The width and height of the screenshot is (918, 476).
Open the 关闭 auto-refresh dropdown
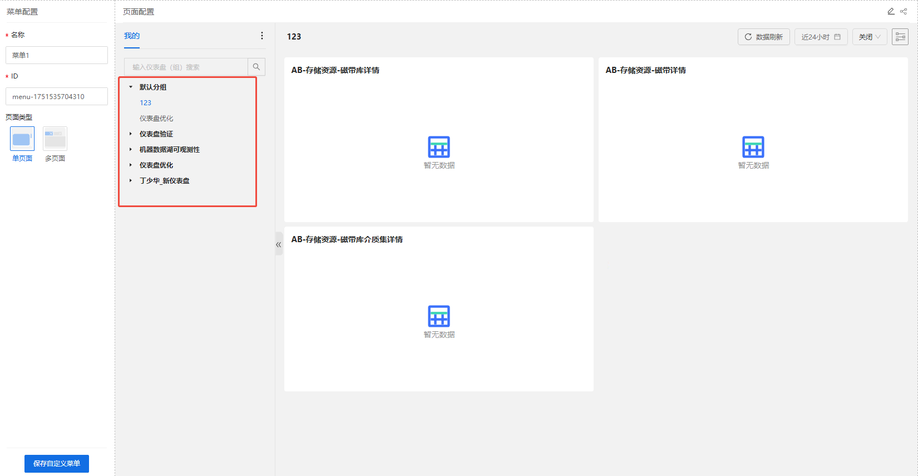(870, 37)
